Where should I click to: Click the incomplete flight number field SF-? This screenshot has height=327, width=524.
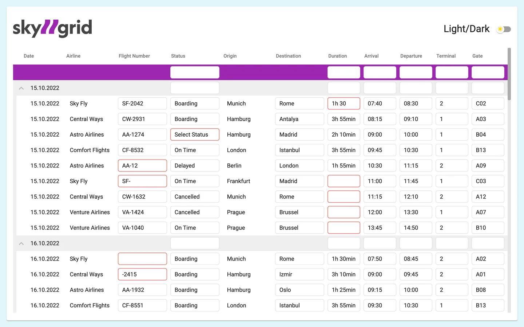click(142, 181)
